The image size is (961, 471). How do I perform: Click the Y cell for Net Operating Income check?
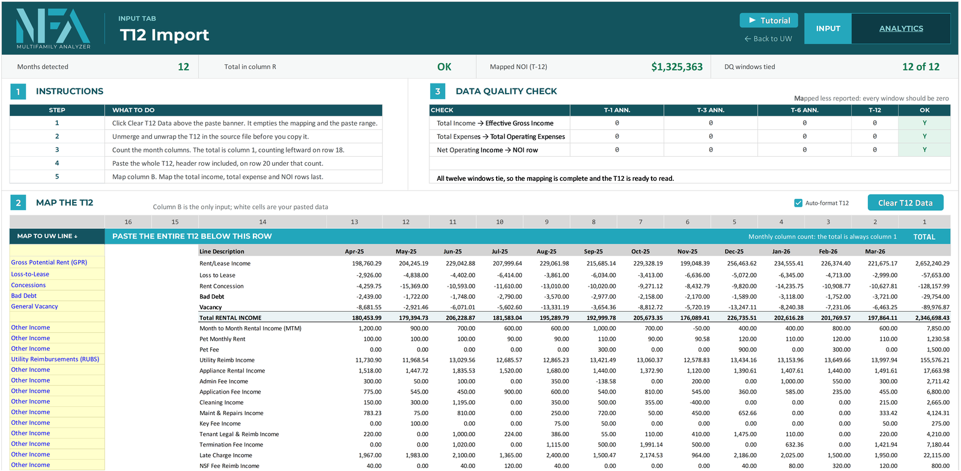(x=924, y=150)
